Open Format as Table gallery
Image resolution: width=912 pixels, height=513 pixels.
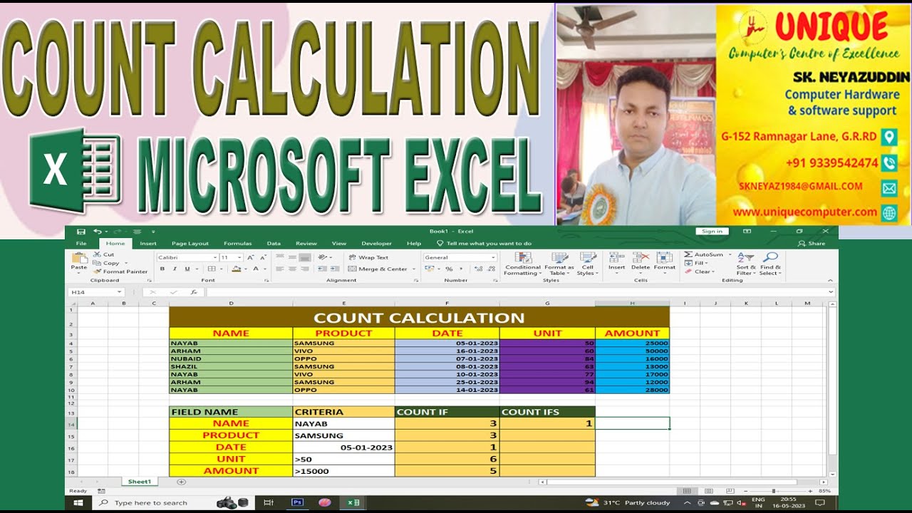point(559,264)
